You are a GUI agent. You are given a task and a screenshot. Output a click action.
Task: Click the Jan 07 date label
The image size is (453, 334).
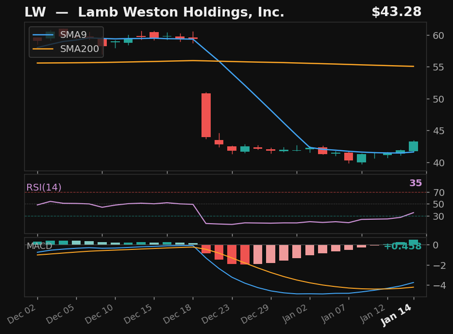tap(334, 314)
